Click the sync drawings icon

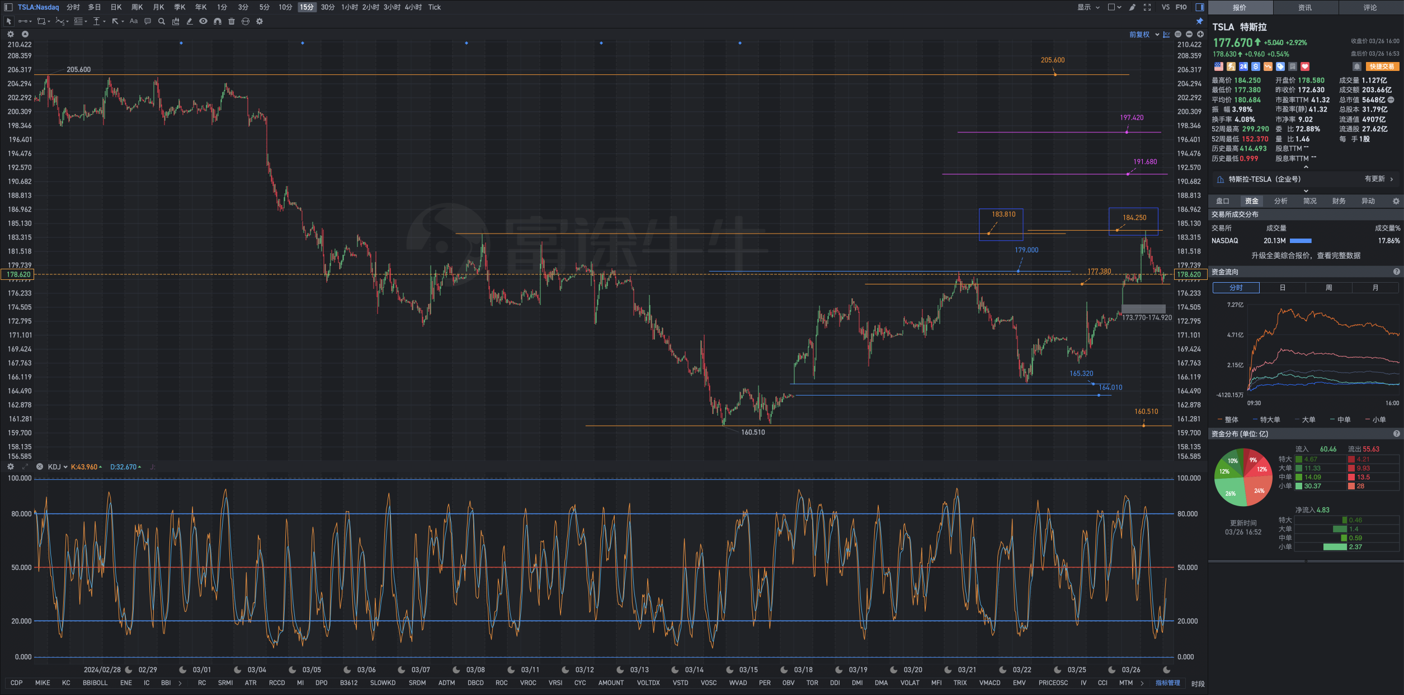pyautogui.click(x=246, y=21)
